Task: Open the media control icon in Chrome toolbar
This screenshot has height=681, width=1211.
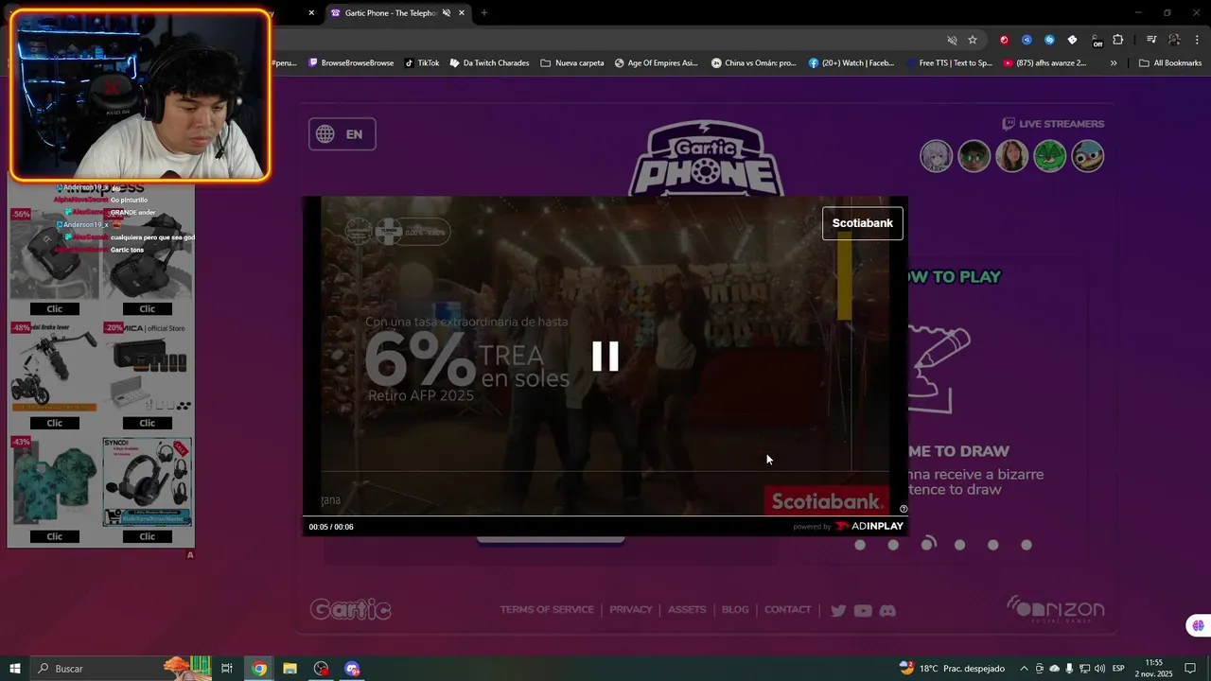Action: pyautogui.click(x=1150, y=40)
